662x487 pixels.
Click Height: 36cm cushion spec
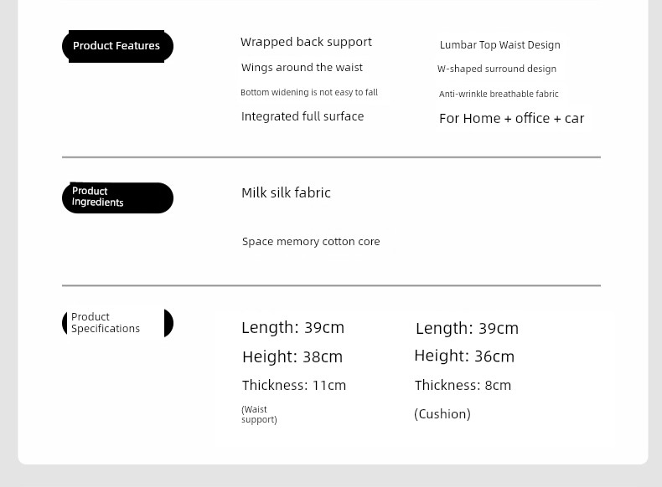464,356
